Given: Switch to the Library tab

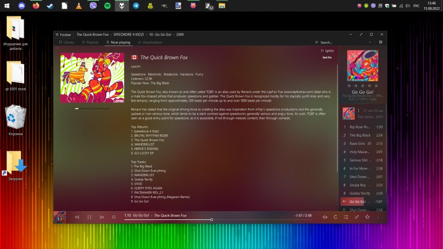Looking at the screenshot, I should click(x=66, y=42).
